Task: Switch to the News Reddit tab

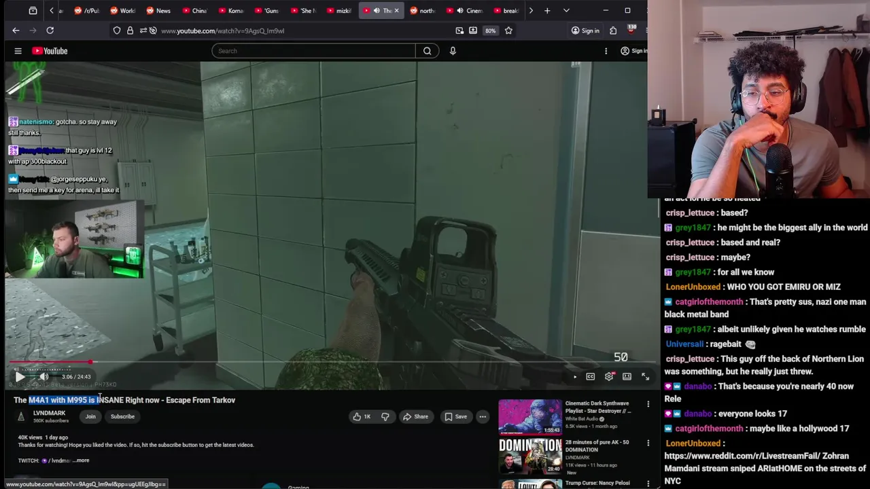Action: (159, 11)
